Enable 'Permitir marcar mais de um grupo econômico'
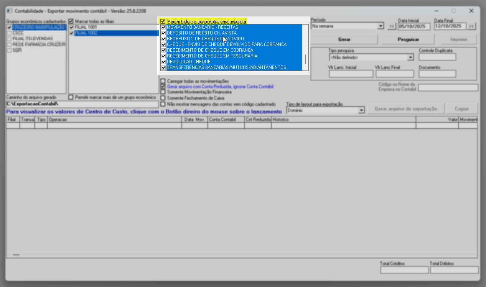Viewport: 486px width, 287px height. (x=71, y=97)
